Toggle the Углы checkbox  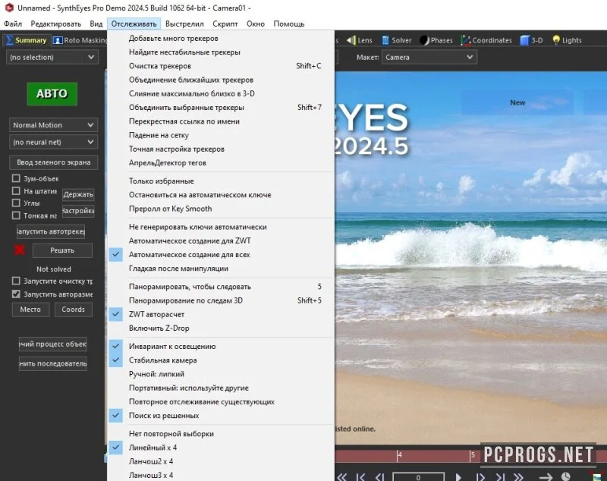[x=16, y=203]
